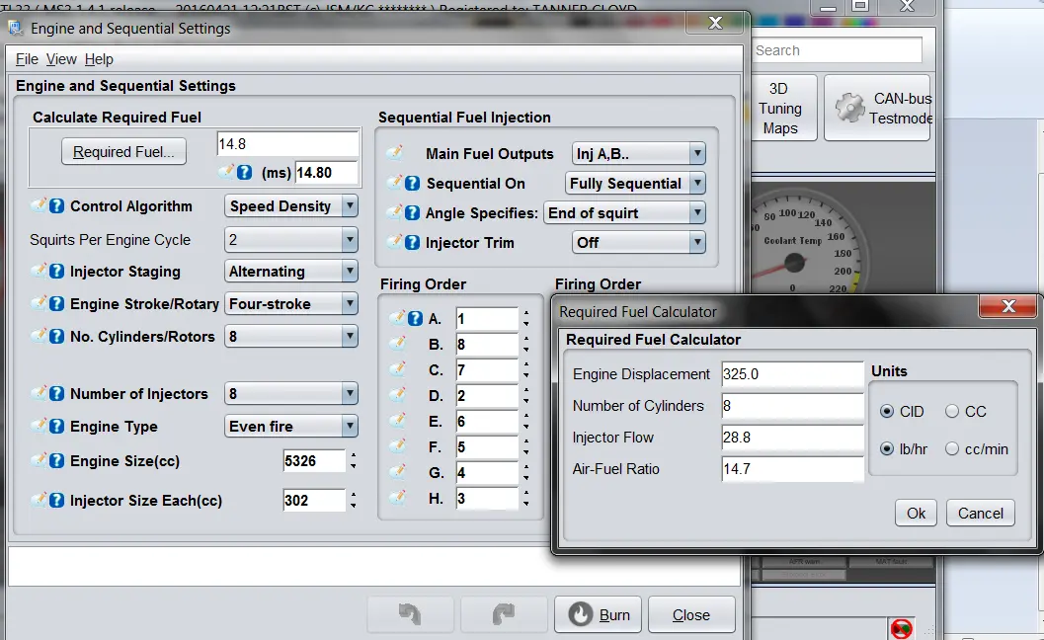The height and width of the screenshot is (640, 1044).
Task: Click Ok in Required Fuel Calculator
Action: click(x=916, y=514)
